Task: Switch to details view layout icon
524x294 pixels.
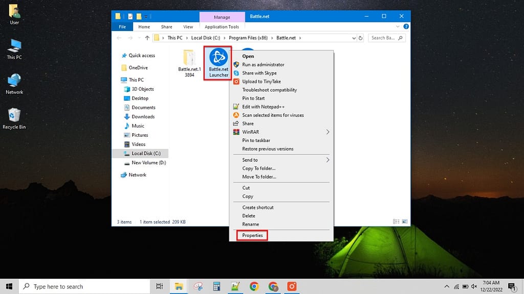Action: click(396, 222)
